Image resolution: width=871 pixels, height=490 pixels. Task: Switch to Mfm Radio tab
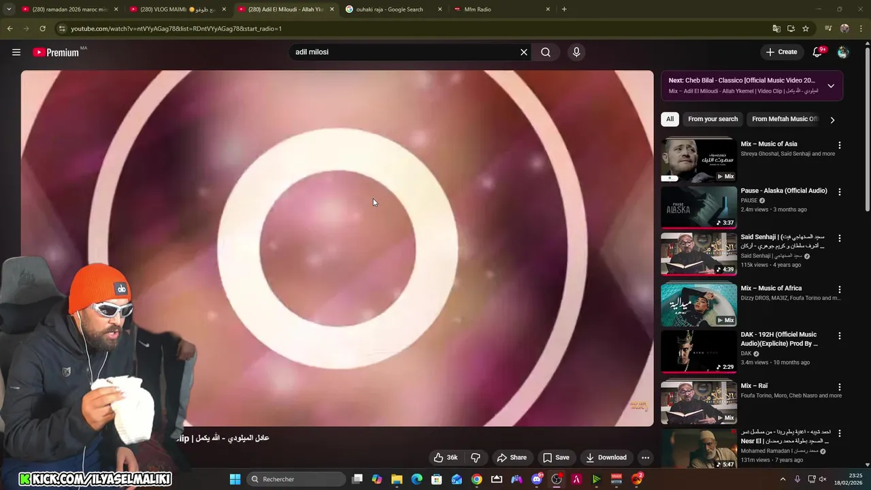point(502,10)
